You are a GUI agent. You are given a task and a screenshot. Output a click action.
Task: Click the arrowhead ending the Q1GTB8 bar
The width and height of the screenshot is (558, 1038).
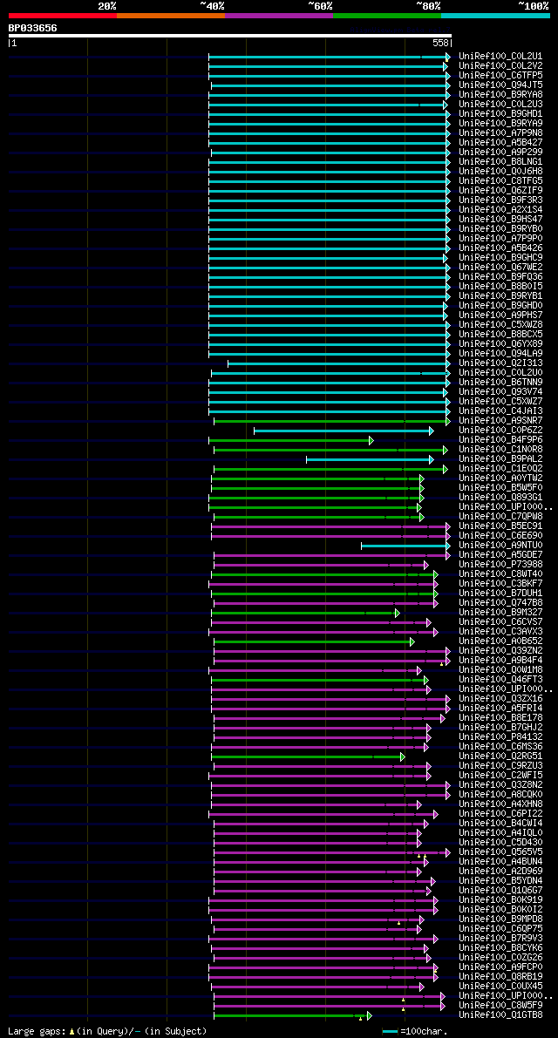370,1016
